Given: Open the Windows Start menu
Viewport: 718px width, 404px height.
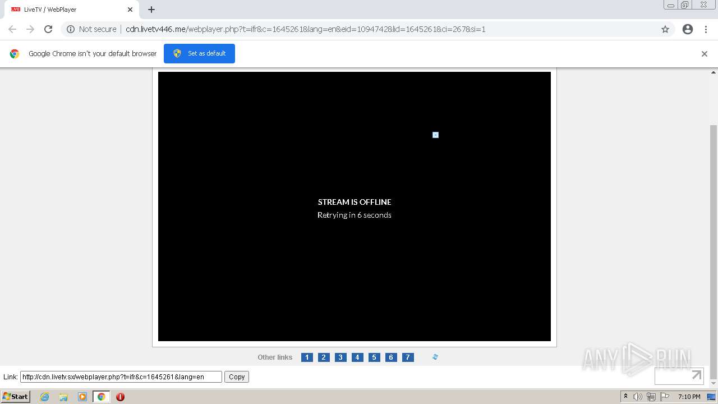Looking at the screenshot, I should [15, 397].
